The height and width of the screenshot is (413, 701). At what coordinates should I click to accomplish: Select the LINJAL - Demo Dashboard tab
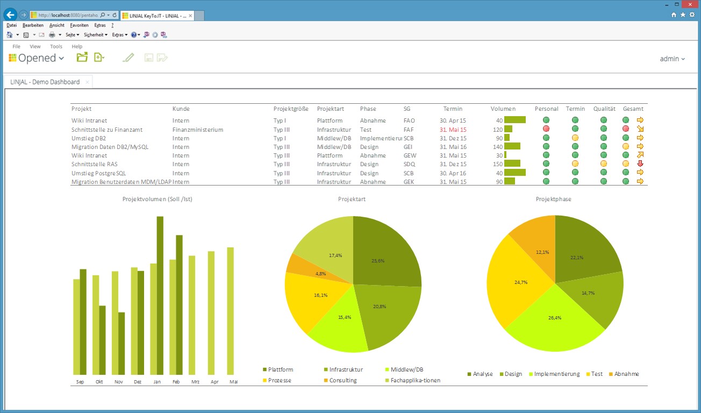(x=45, y=82)
